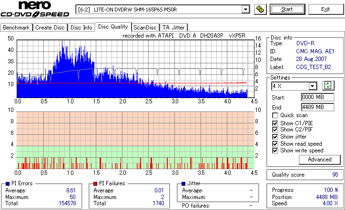Screen dimensions: 345x210
Task: Click PI Errors average 8.61
Action: (71, 190)
